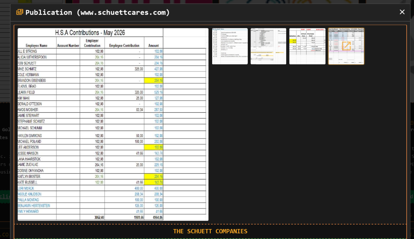Click the MIKE SCHMITZ row name
The image size is (414, 239).
point(27,69)
